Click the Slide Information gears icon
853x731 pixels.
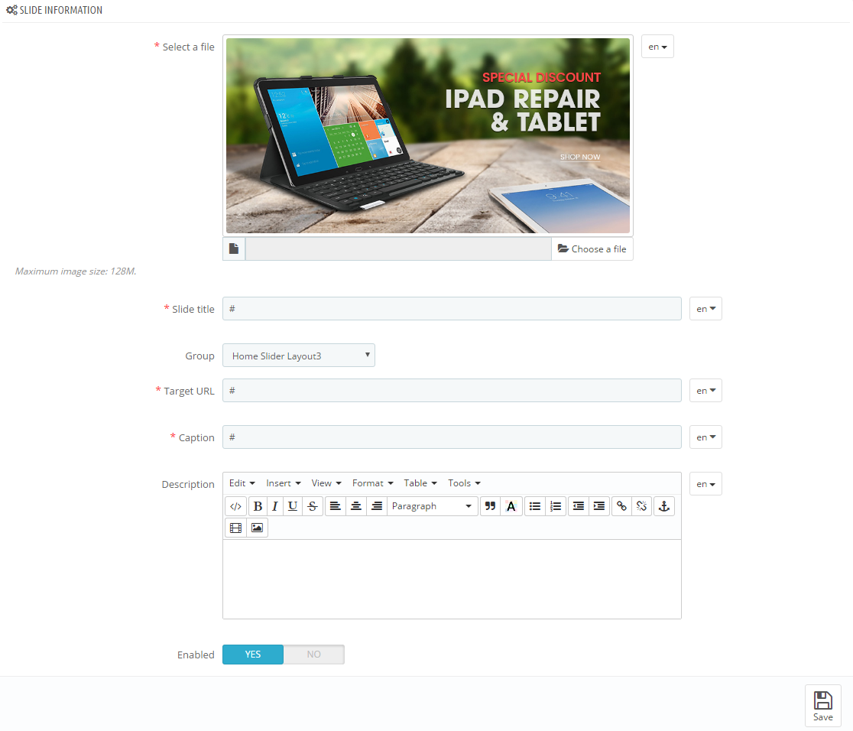click(11, 10)
